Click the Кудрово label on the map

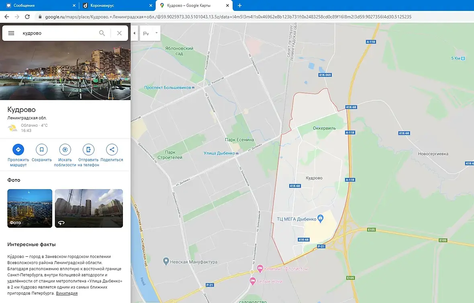(x=314, y=178)
